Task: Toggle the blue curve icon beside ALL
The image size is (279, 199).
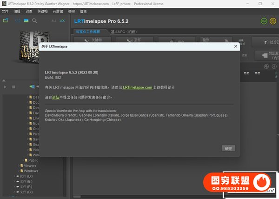Action: (x=62, y=21)
